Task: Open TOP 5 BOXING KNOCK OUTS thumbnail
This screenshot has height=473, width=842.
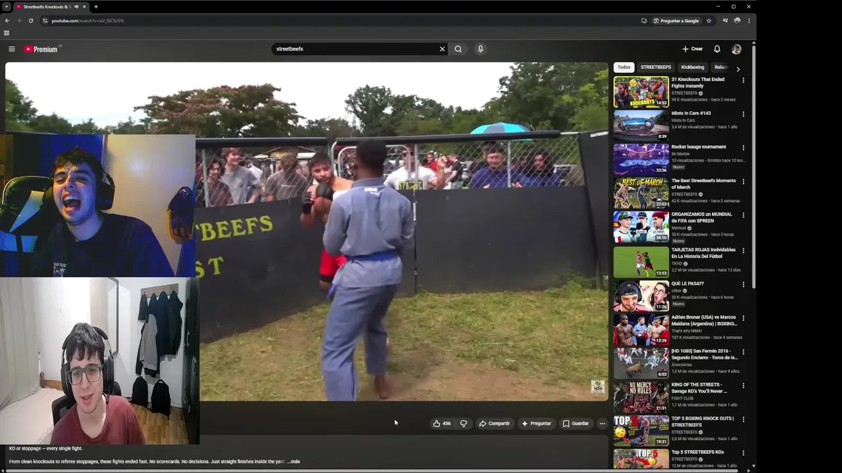Action: [641, 430]
